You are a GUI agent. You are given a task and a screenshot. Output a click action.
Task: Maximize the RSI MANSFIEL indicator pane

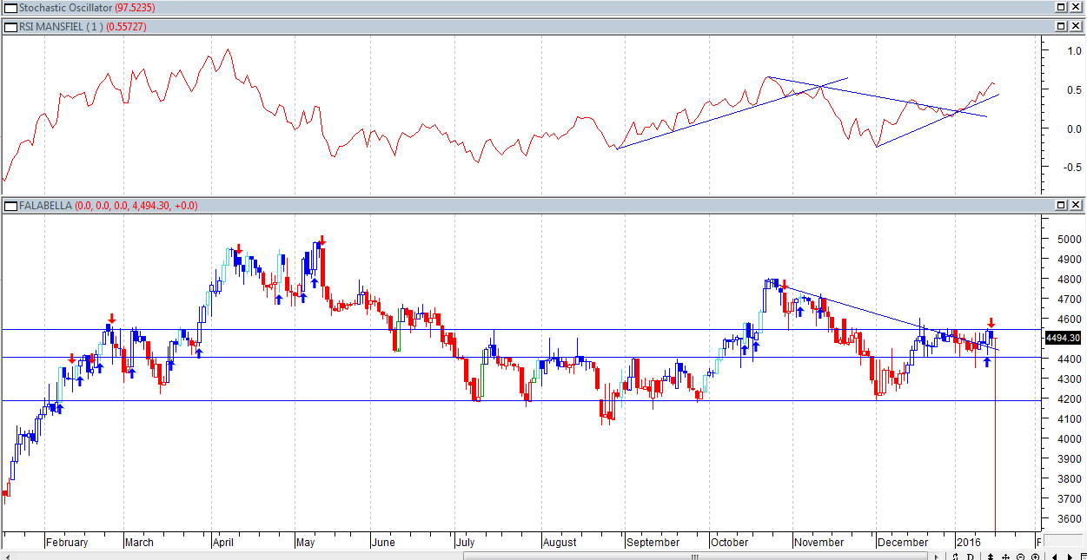tap(1061, 26)
